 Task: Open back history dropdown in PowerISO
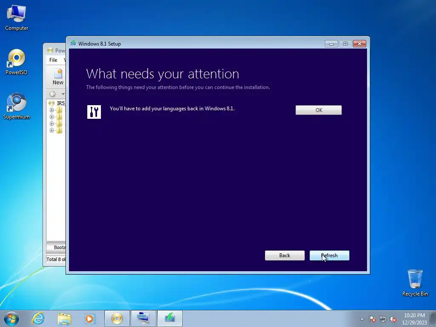click(x=63, y=94)
